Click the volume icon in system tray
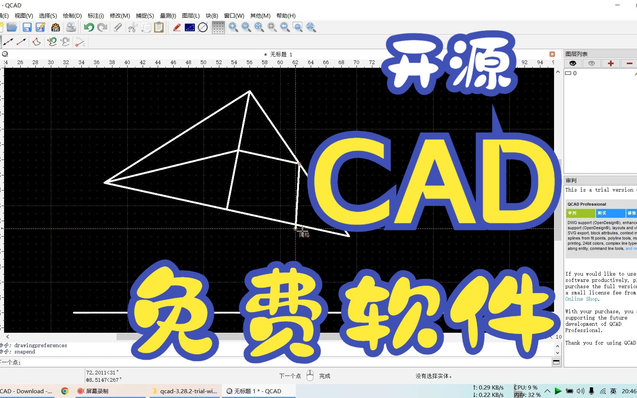 click(x=580, y=391)
